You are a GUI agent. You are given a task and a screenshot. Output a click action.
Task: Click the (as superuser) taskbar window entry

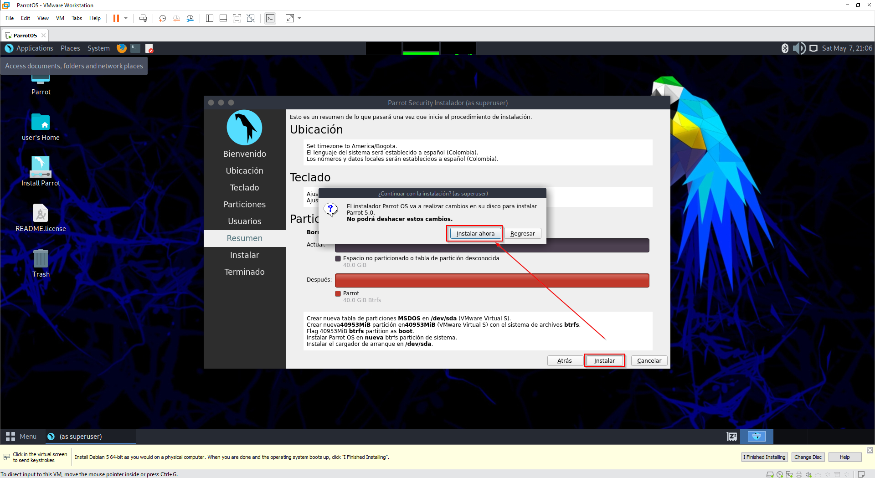click(91, 437)
